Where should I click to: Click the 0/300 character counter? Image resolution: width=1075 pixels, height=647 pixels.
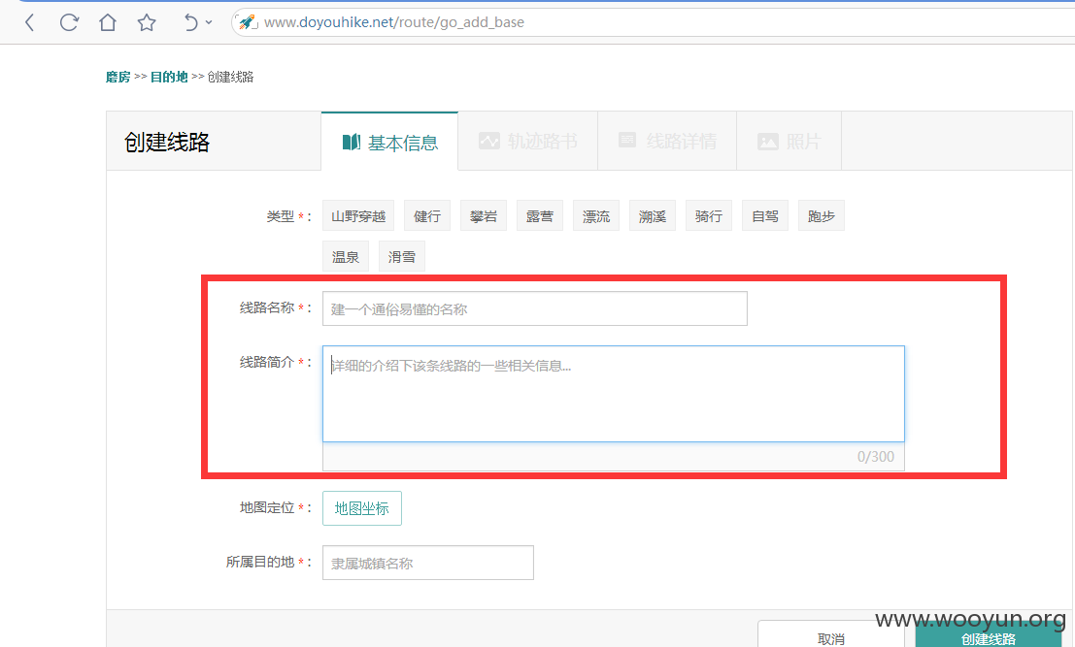(x=876, y=457)
